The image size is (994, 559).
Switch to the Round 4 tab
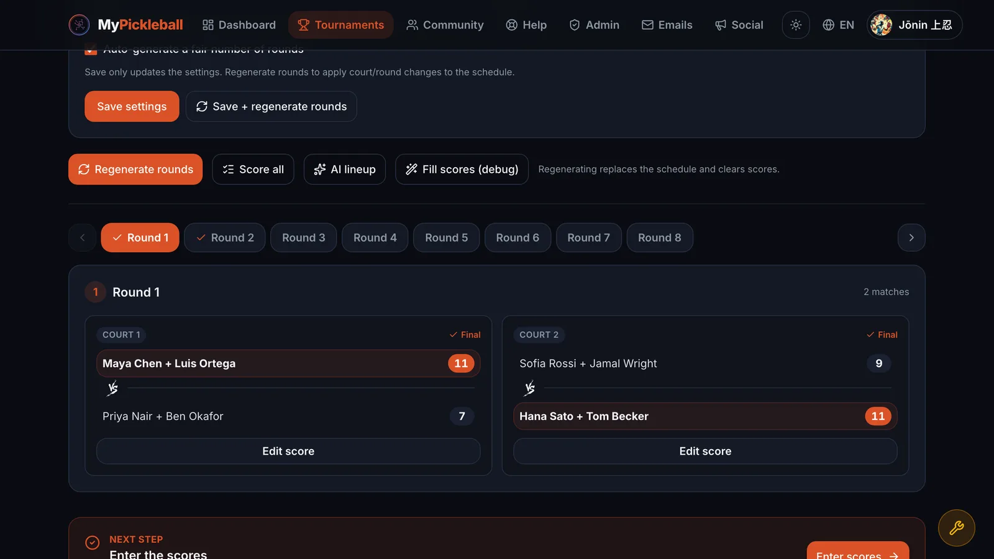tap(375, 237)
